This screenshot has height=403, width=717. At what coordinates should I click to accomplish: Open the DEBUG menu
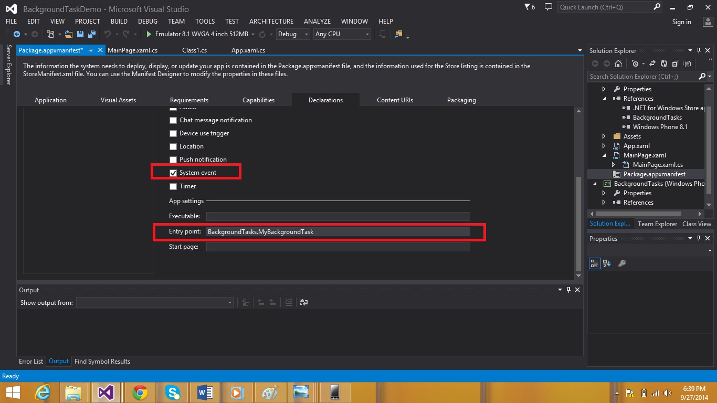coord(147,22)
